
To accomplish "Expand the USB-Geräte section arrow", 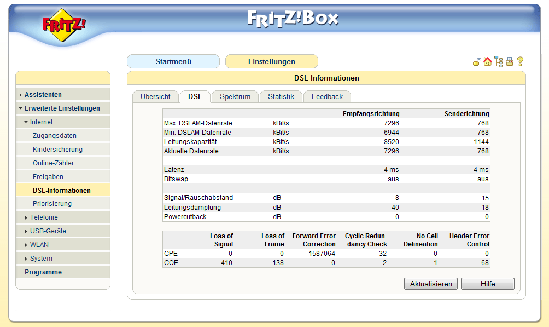I will tap(26, 231).
